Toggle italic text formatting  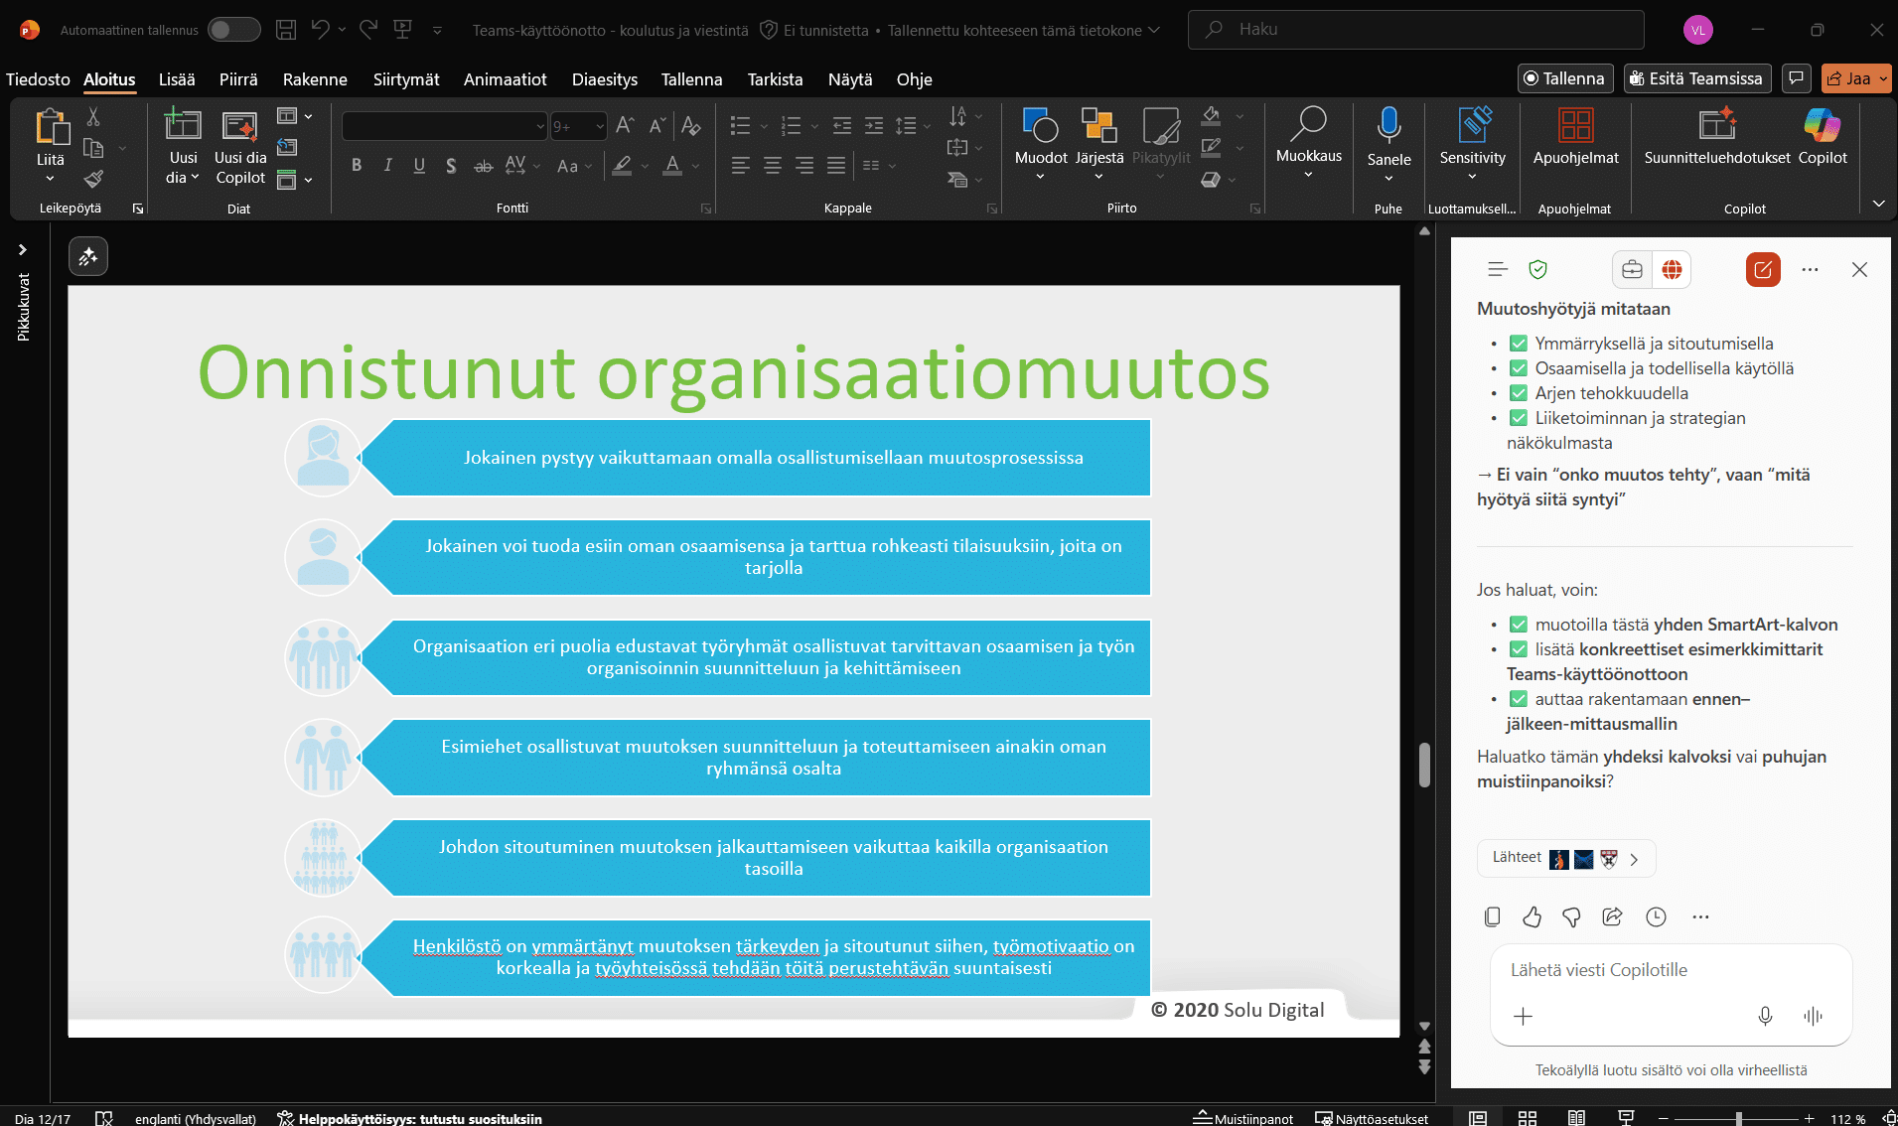click(x=387, y=165)
